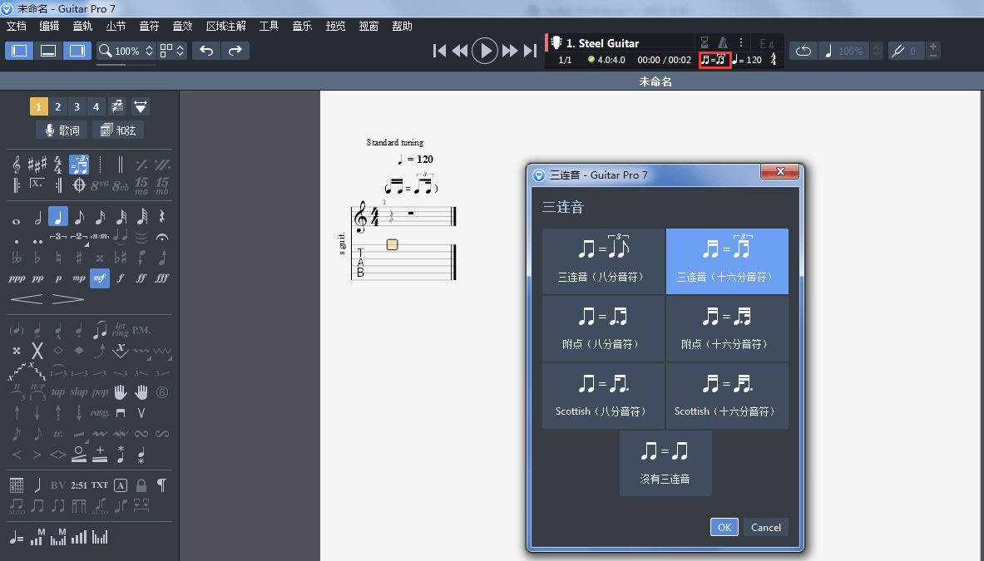This screenshot has height=561, width=984.
Task: Click OK in the 三连音 dialog
Action: (723, 527)
